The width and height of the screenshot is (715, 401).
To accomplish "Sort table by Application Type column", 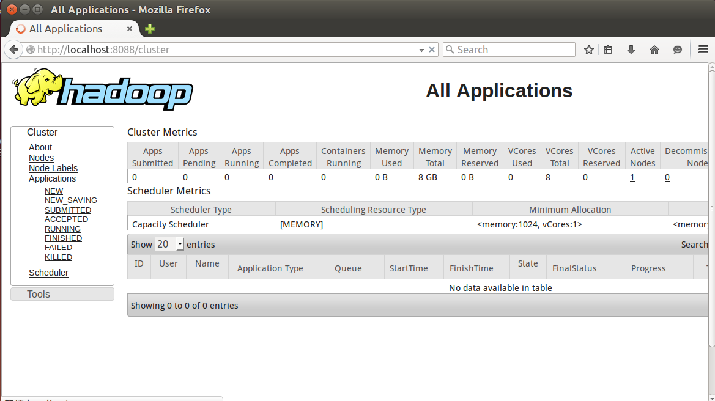I will click(275, 267).
